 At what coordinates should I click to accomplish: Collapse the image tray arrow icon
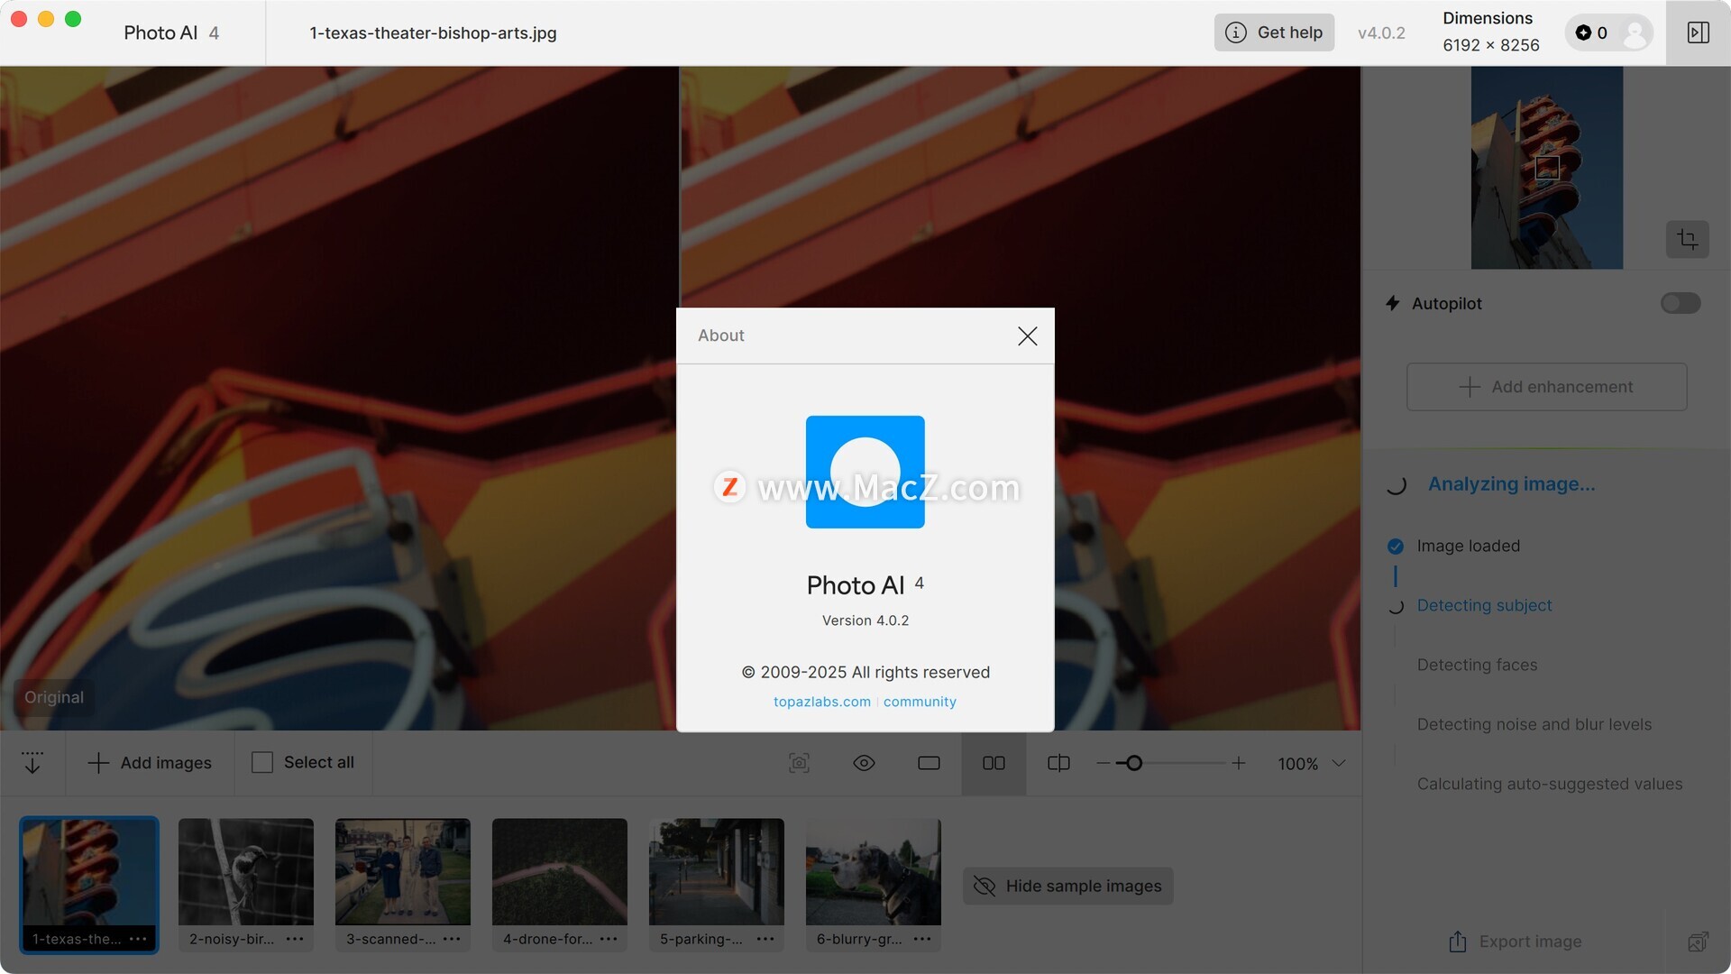pyautogui.click(x=32, y=763)
